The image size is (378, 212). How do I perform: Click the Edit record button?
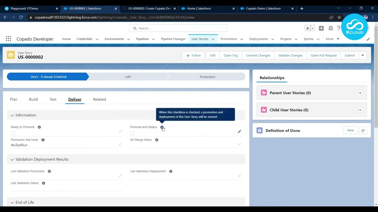click(x=213, y=55)
